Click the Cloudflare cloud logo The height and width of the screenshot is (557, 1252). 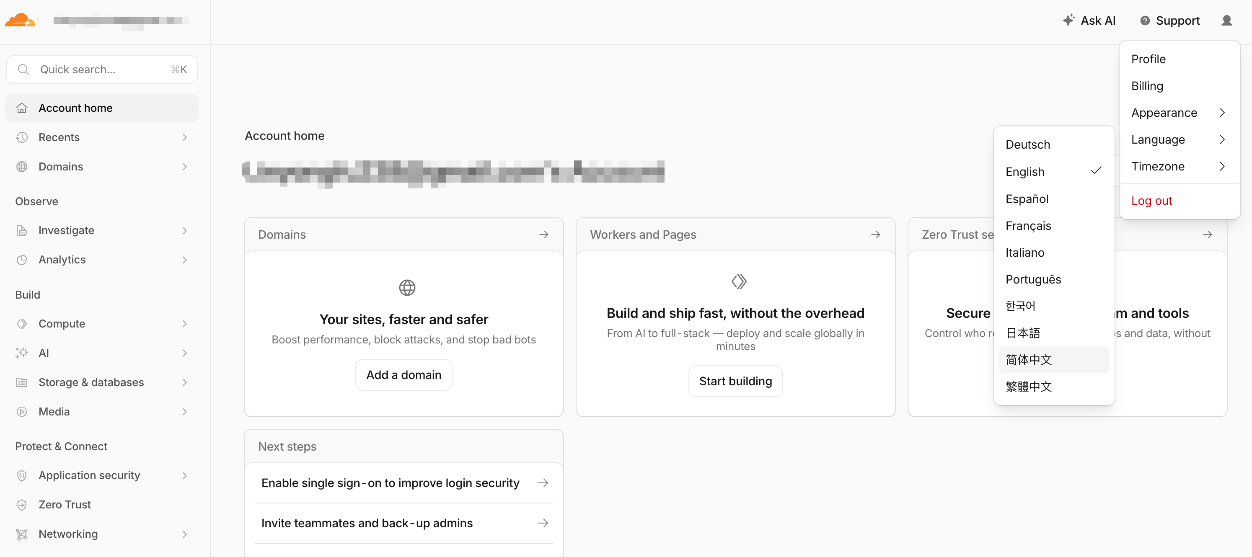pos(19,20)
